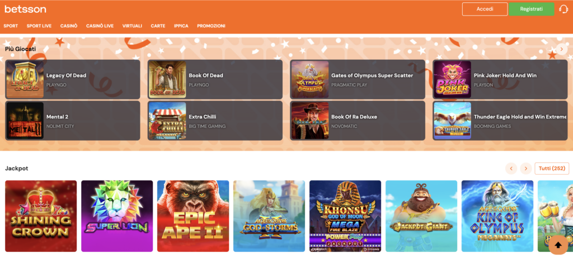Viewport: 573px width, 258px height.
Task: Go to the Sport Live section
Action: pos(39,26)
